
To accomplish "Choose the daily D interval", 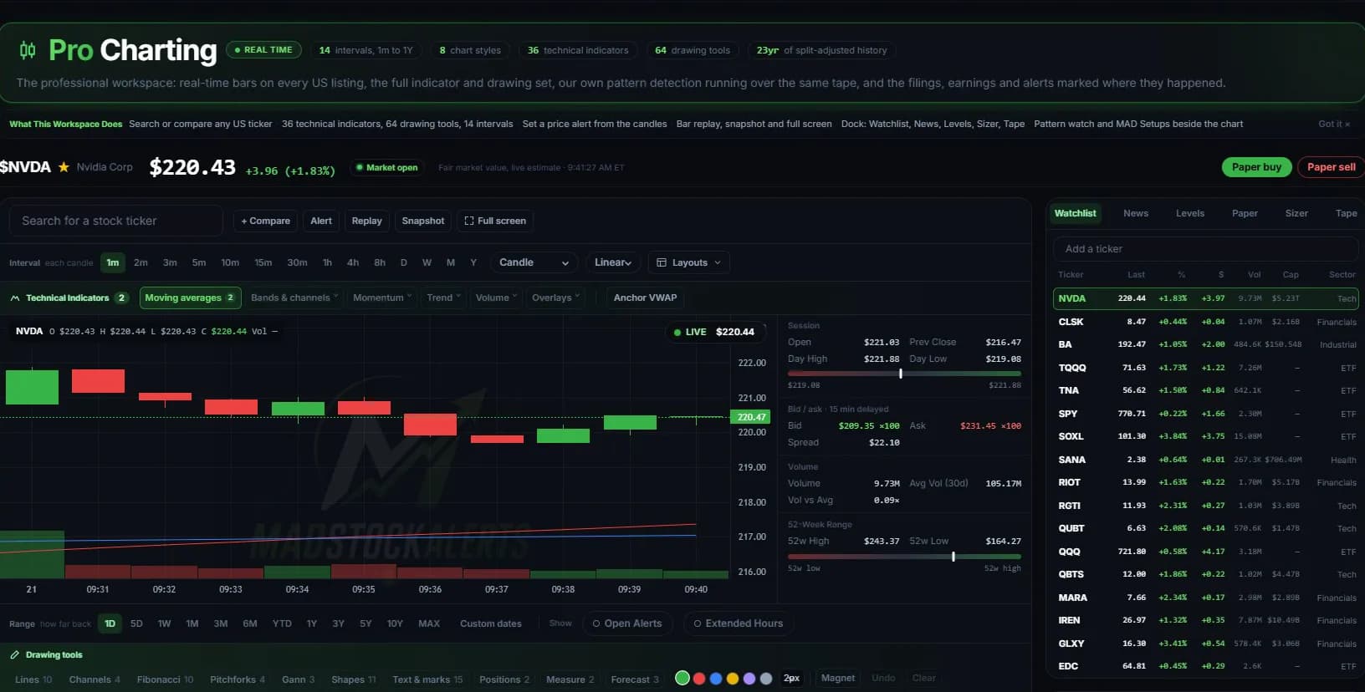I will point(404,262).
